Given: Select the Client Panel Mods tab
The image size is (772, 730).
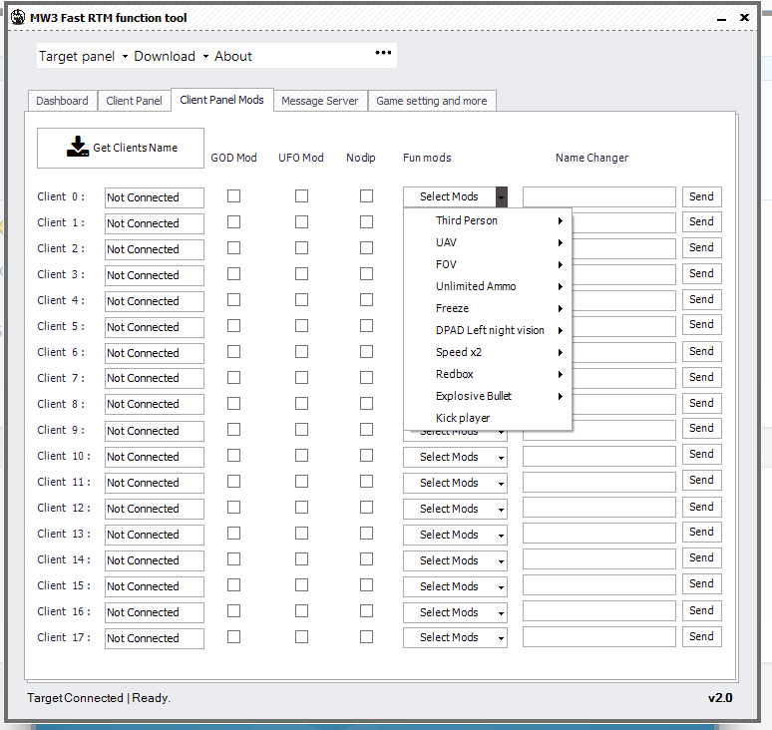Looking at the screenshot, I should (x=221, y=100).
